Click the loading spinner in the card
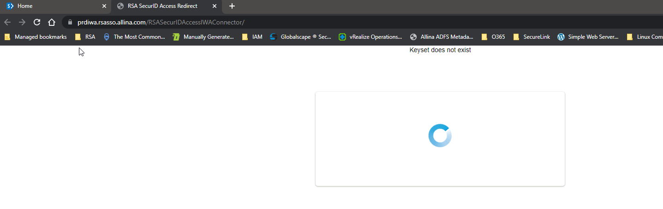The width and height of the screenshot is (663, 209). (x=440, y=136)
